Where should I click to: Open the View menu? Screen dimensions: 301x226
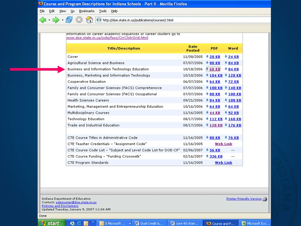pyautogui.click(x=63, y=11)
